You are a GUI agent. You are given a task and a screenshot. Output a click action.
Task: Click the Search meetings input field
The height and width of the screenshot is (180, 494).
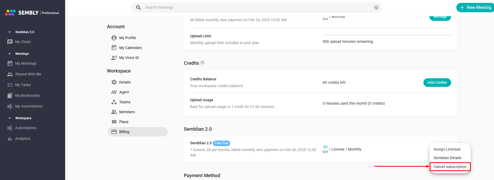click(x=256, y=8)
